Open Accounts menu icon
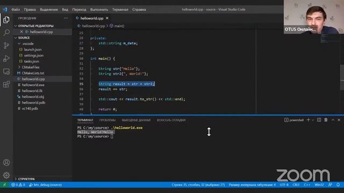The image size is (344, 193). tap(6, 162)
